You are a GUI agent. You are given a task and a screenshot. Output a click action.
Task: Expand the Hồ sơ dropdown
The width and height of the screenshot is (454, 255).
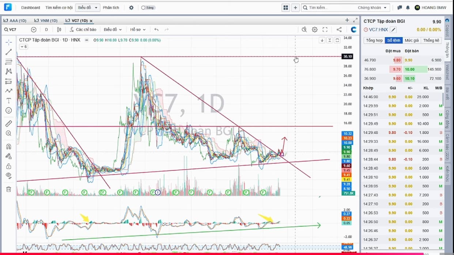point(138,30)
